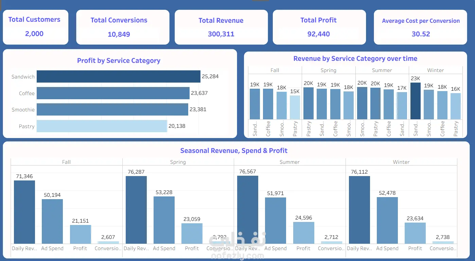Select the Winter Pastry 16K revenue bar

(x=456, y=106)
